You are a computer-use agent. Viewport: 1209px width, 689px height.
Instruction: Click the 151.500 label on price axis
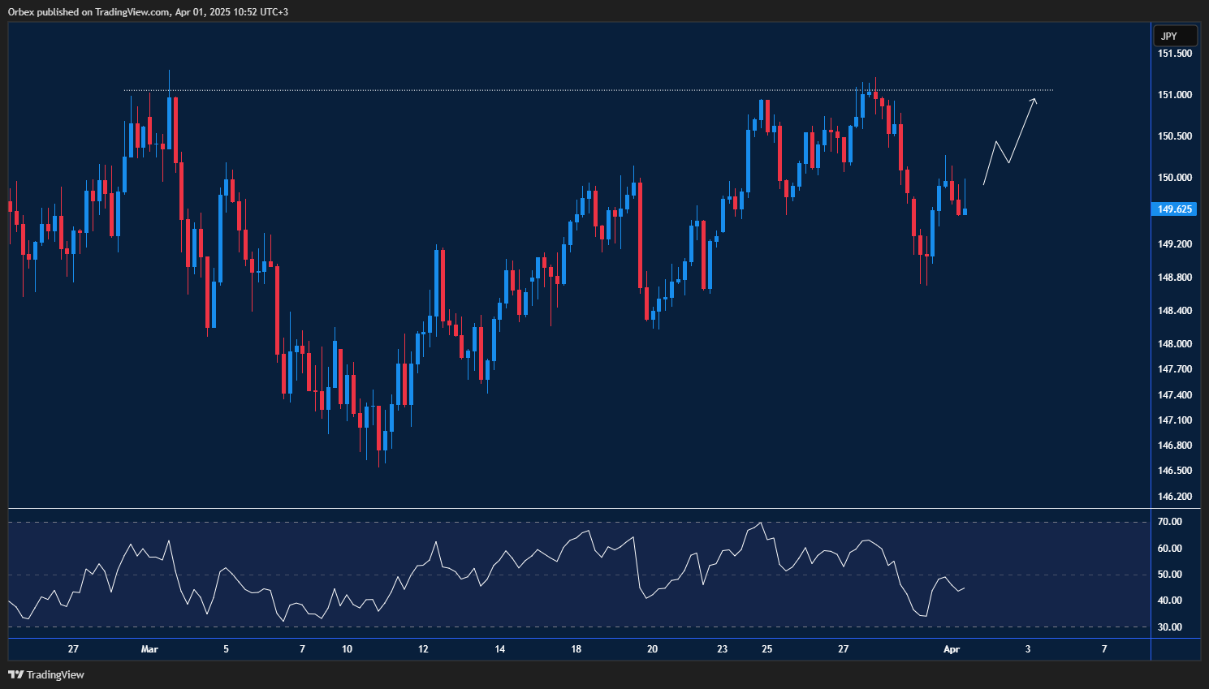pos(1174,54)
